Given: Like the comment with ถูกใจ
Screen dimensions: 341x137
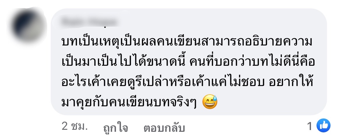Looking at the screenshot, I should [115, 127].
